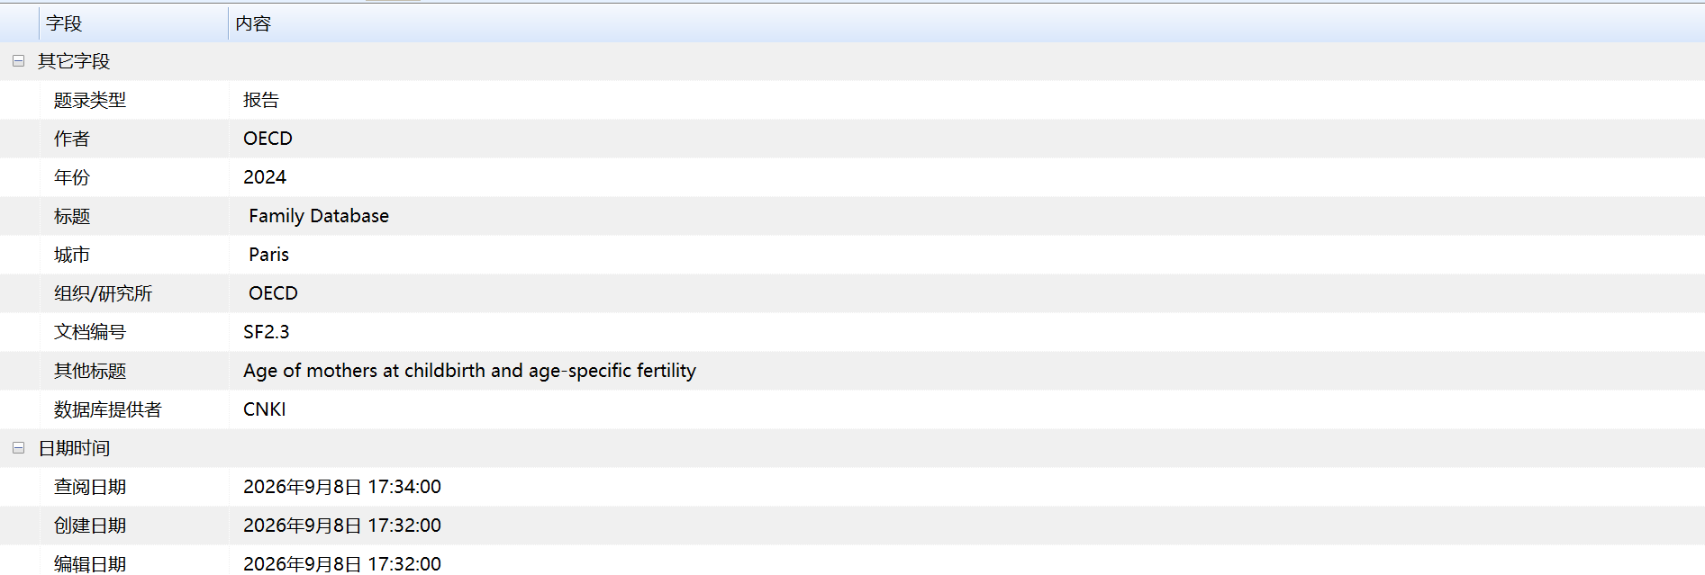This screenshot has width=1705, height=575.
Task: Select the 查阅日期 date value
Action: (342, 487)
